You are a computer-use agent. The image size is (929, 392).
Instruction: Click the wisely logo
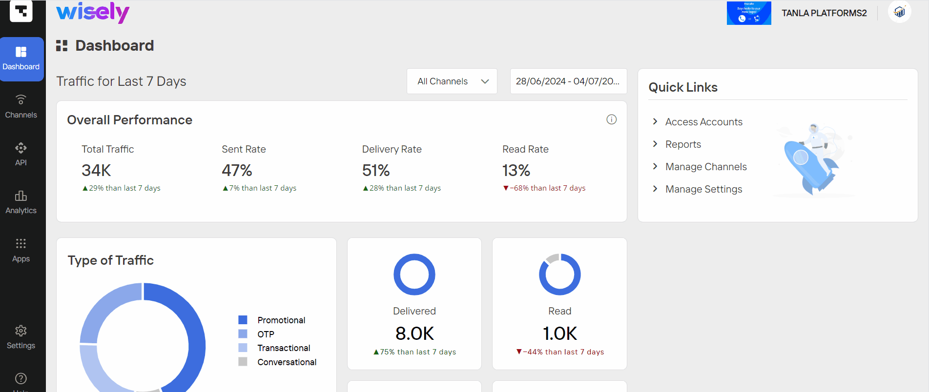(93, 12)
